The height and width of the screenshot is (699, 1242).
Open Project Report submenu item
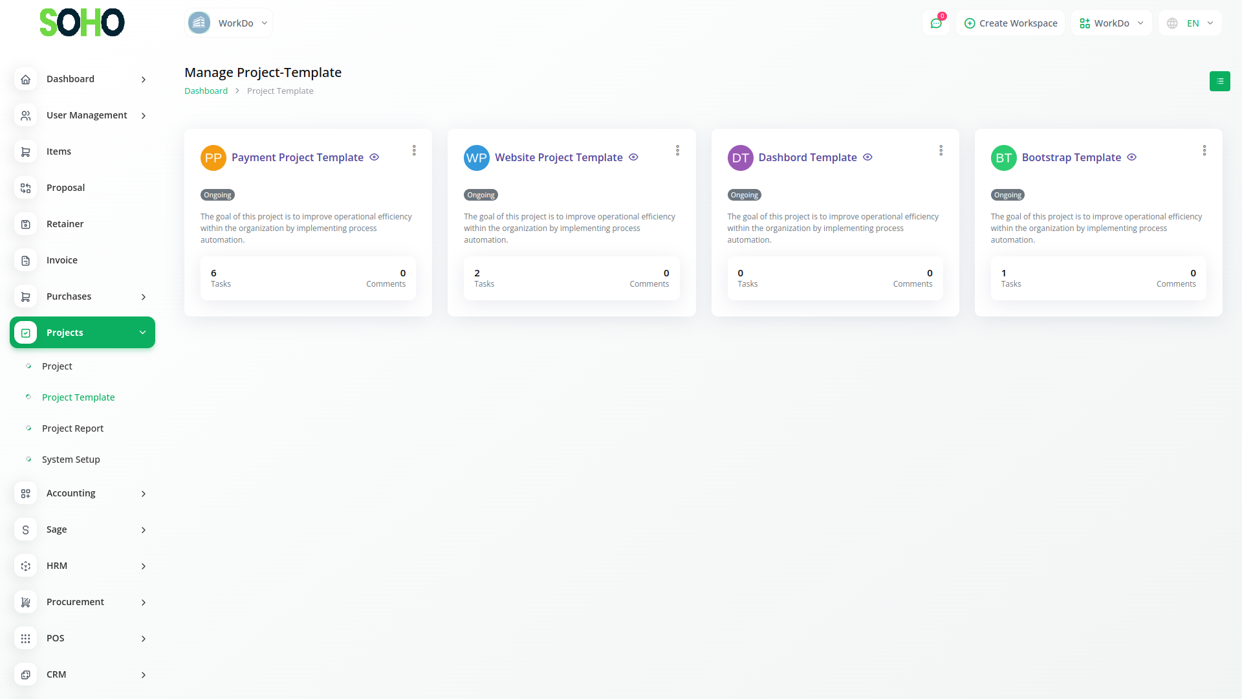coord(72,428)
